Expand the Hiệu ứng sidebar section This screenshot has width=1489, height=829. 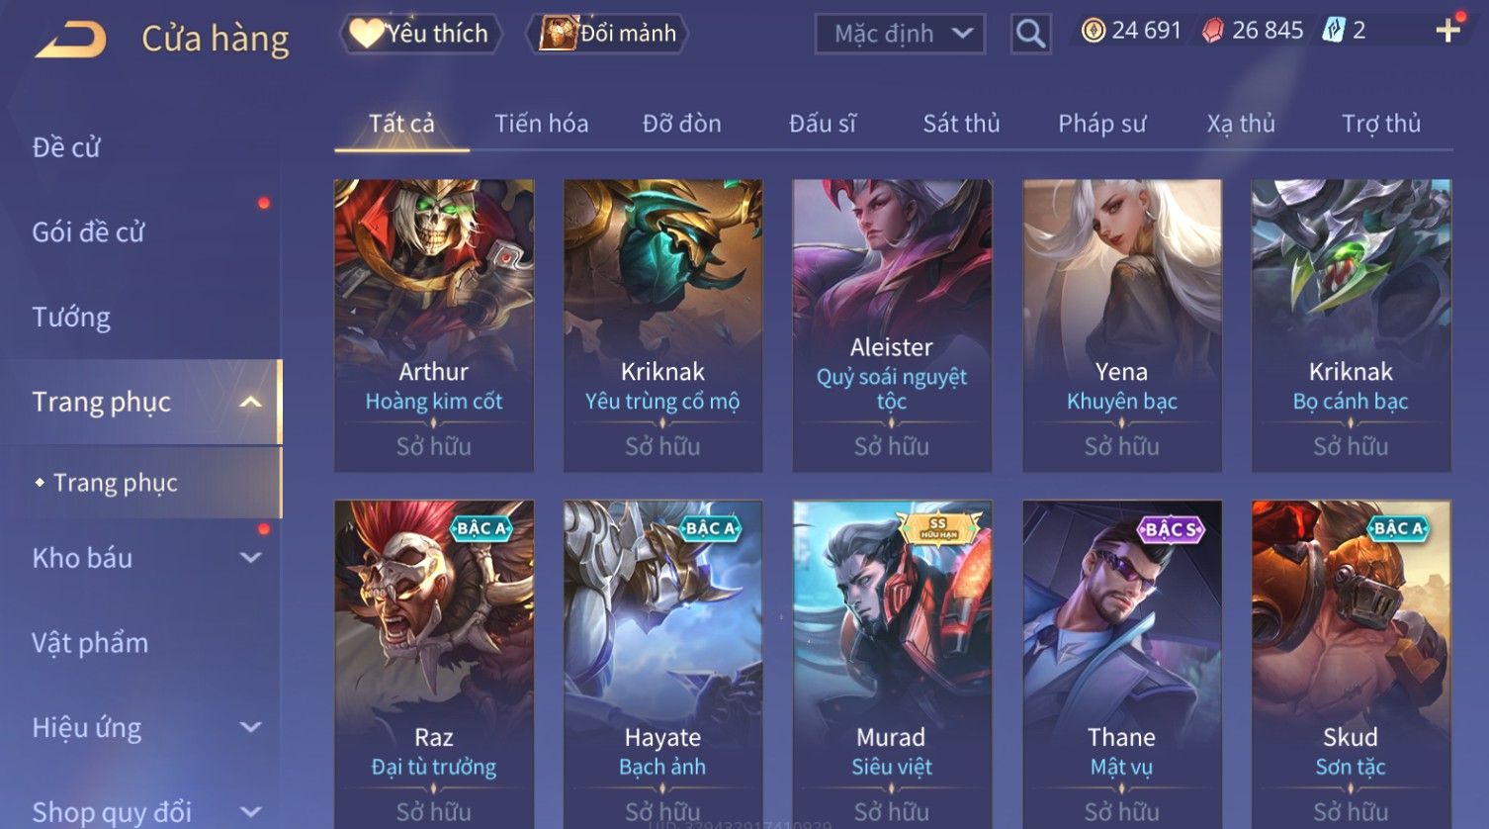(251, 727)
